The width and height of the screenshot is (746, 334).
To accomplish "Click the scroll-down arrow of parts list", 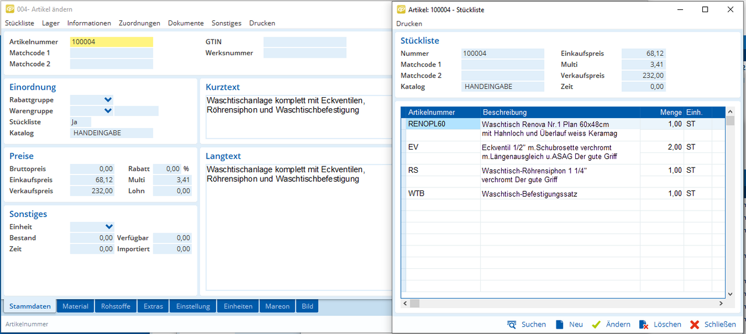I will click(730, 294).
